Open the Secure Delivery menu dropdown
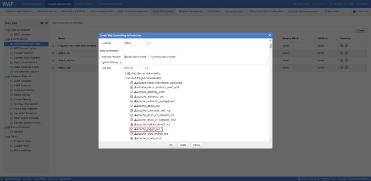This screenshot has height=181, width=371. [235, 12]
